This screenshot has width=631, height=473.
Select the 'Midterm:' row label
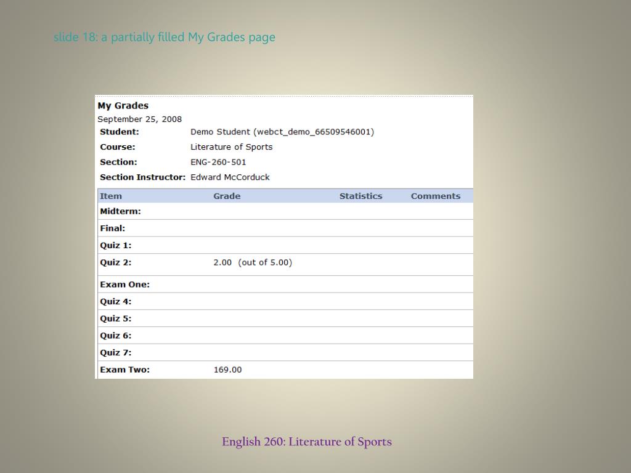120,212
